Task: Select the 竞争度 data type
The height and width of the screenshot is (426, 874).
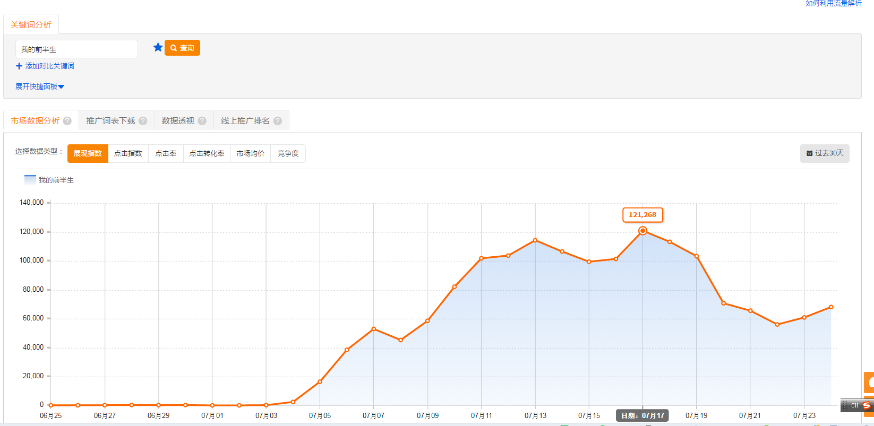Action: pyautogui.click(x=288, y=153)
